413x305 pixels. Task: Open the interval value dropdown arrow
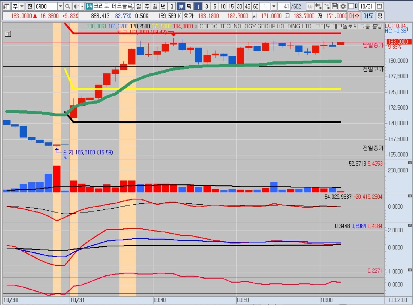[274, 6]
